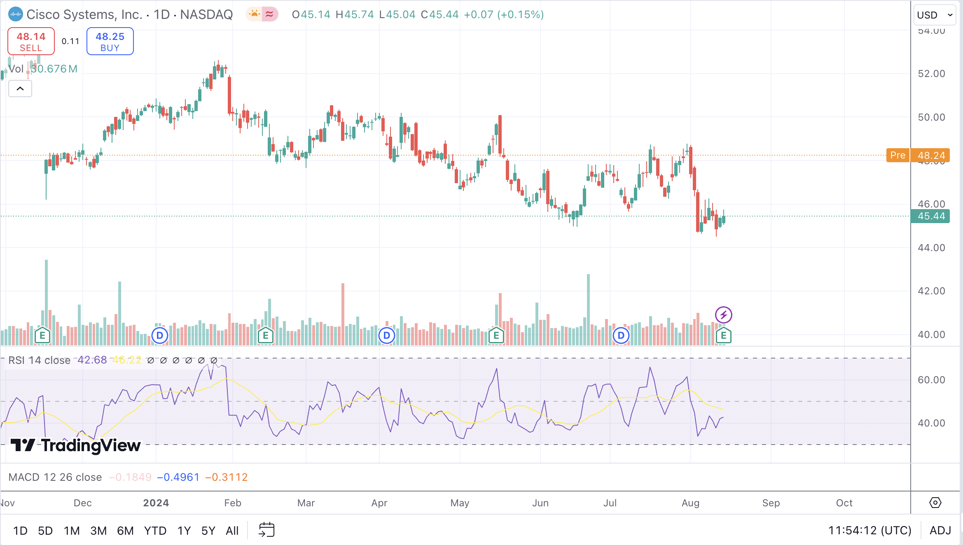The image size is (963, 545).
Task: Open the July dividend D marker
Action: (621, 335)
